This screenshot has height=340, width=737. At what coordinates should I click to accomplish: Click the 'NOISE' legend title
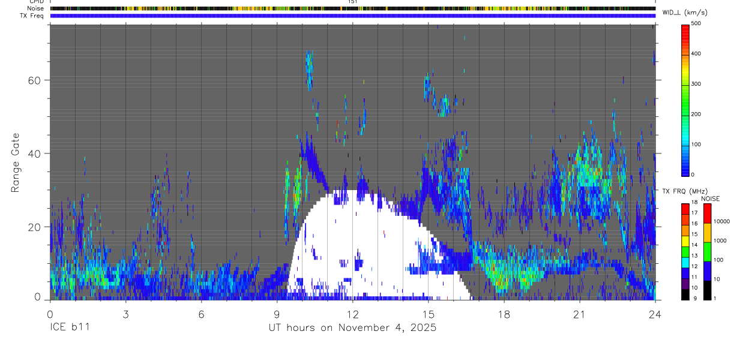tap(711, 198)
